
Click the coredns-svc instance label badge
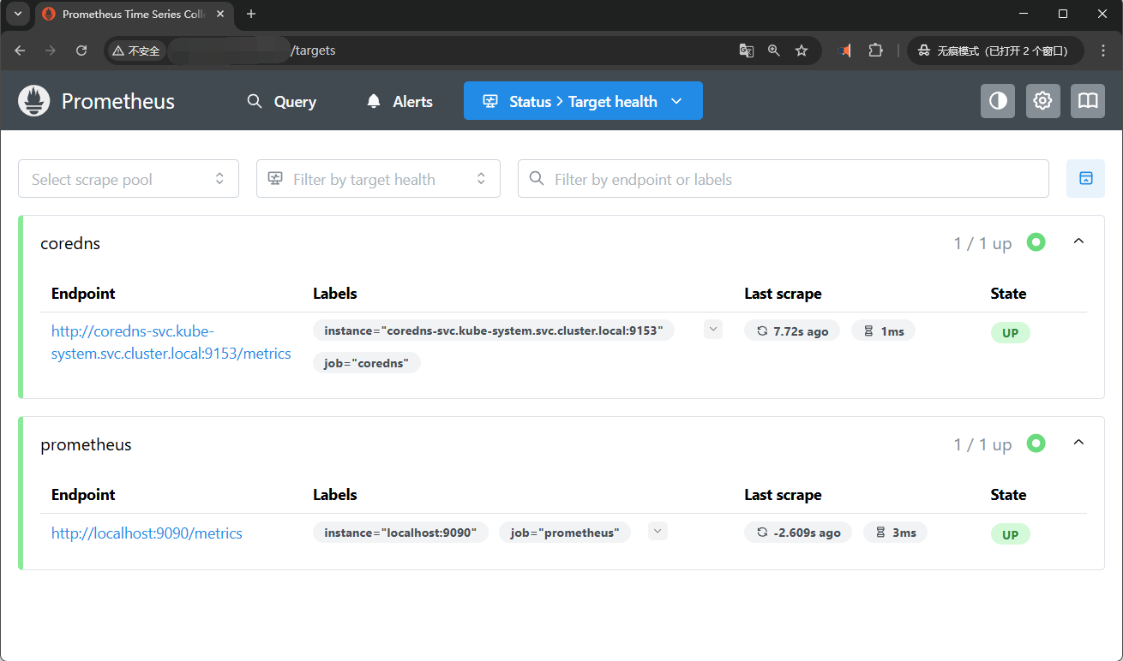point(494,330)
